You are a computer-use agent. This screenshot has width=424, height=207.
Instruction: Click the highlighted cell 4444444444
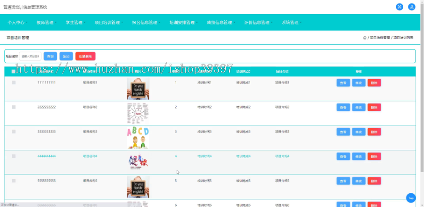[47, 156]
